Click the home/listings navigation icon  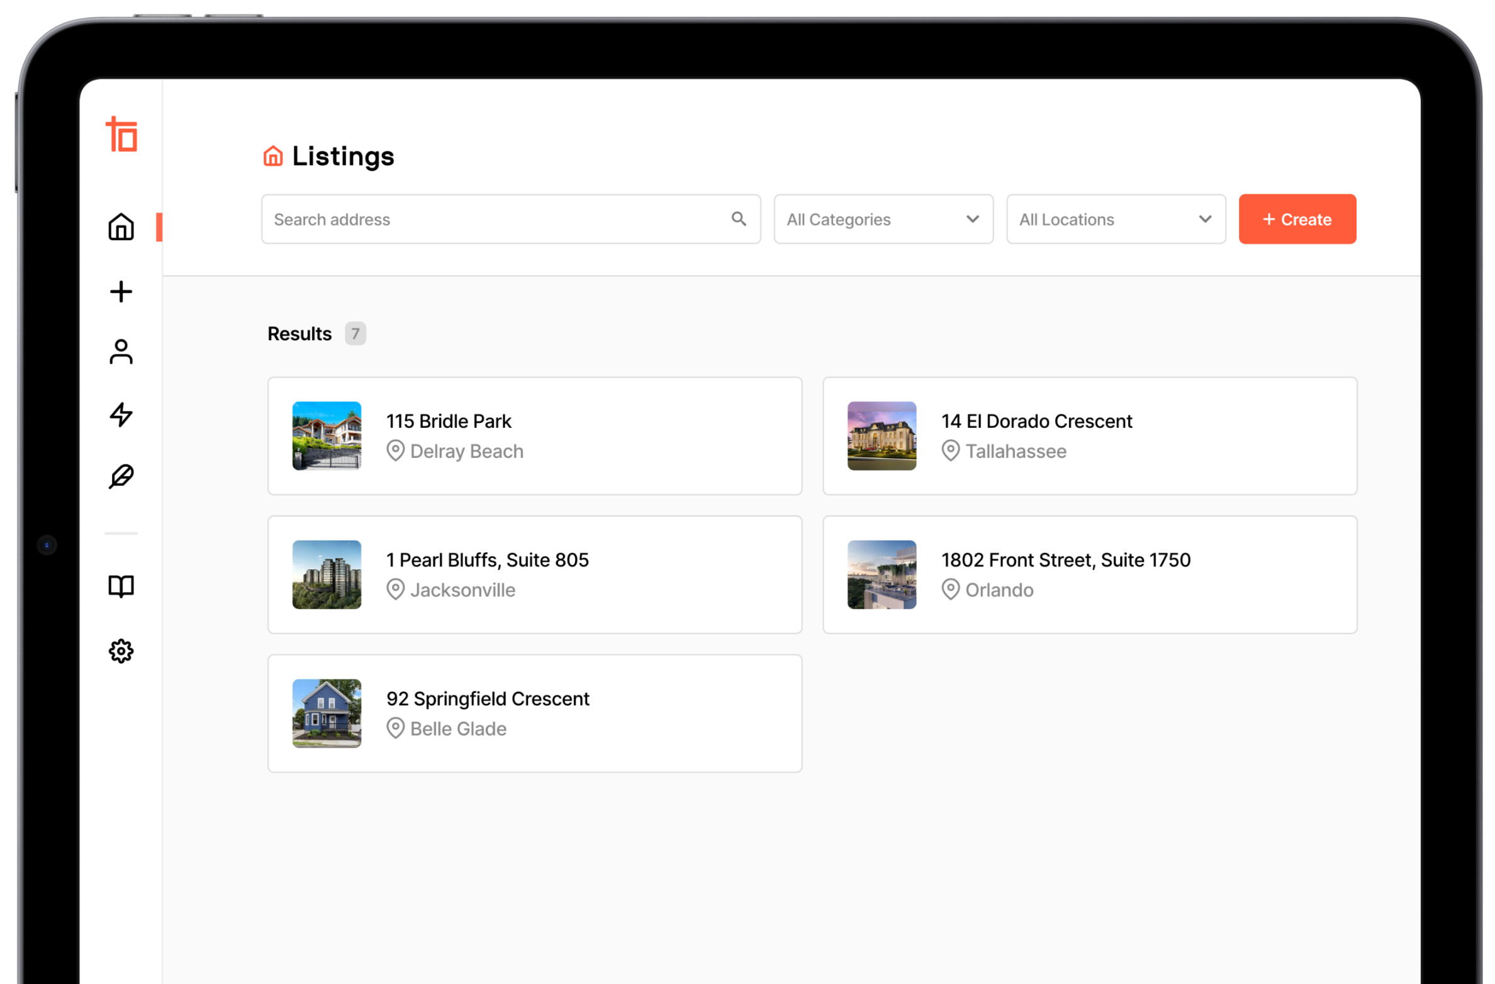point(122,226)
